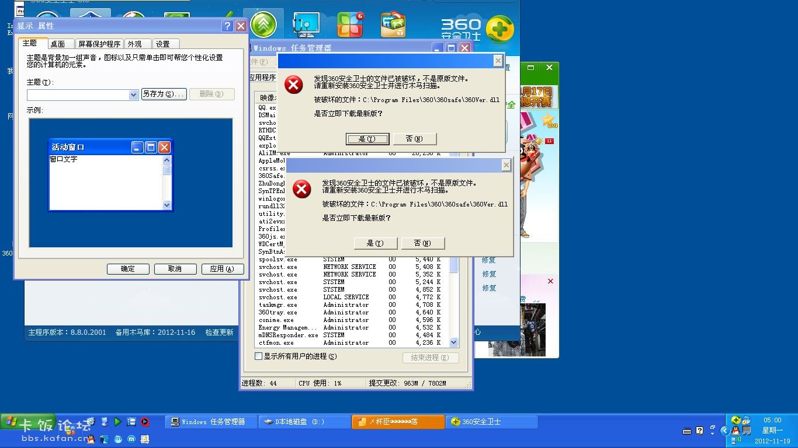The image size is (798, 448).
Task: Click the red Q quick launch icon
Action: [144, 421]
